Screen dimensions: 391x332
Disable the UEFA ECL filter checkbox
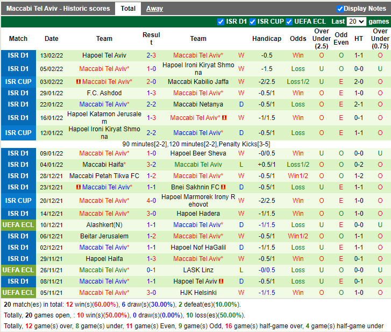[289, 22]
